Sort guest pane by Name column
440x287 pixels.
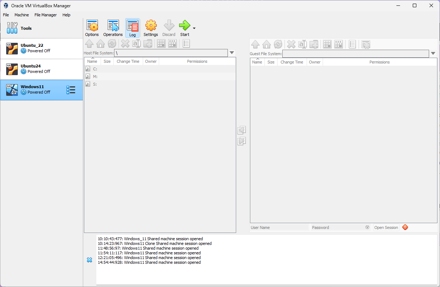point(257,62)
